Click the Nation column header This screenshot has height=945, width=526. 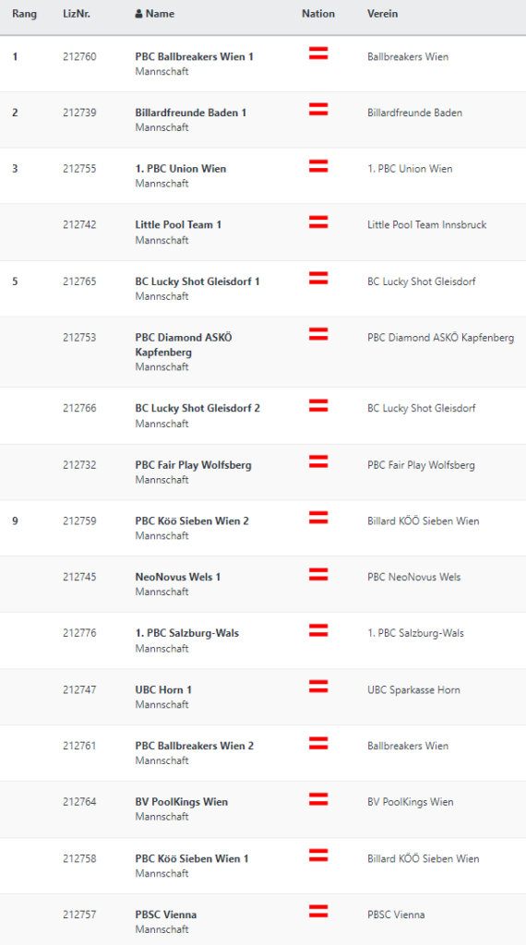point(318,14)
